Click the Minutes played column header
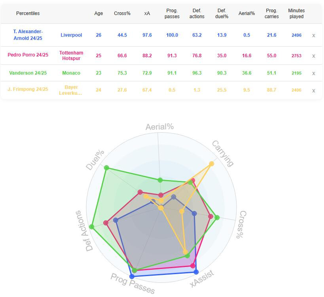The height and width of the screenshot is (297, 324). tap(296, 13)
